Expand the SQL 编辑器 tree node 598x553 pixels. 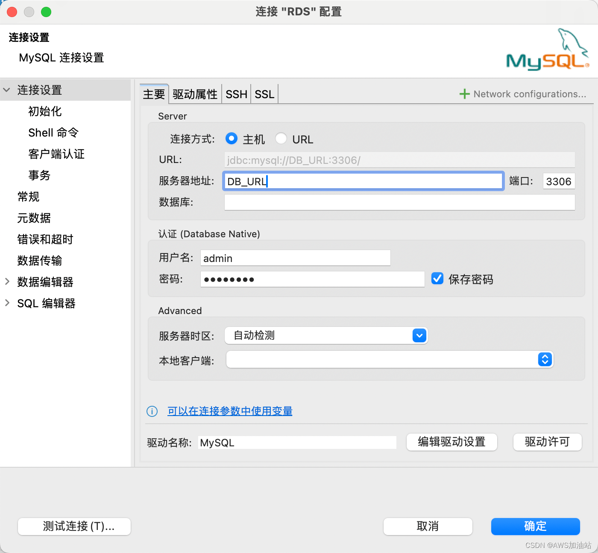point(7,303)
